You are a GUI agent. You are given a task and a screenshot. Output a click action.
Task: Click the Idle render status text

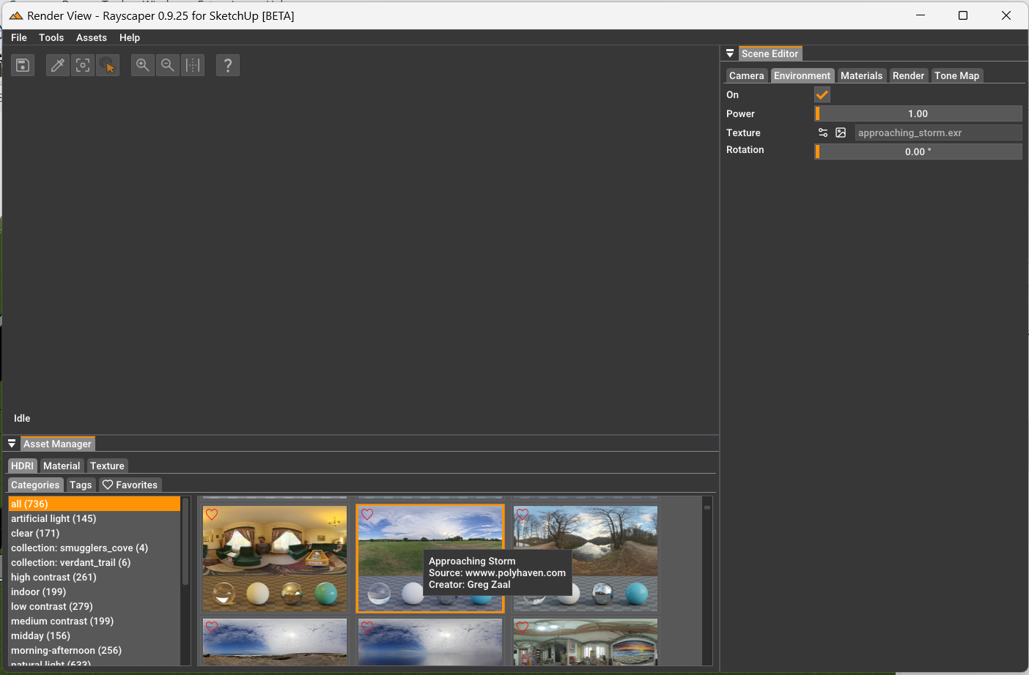22,418
